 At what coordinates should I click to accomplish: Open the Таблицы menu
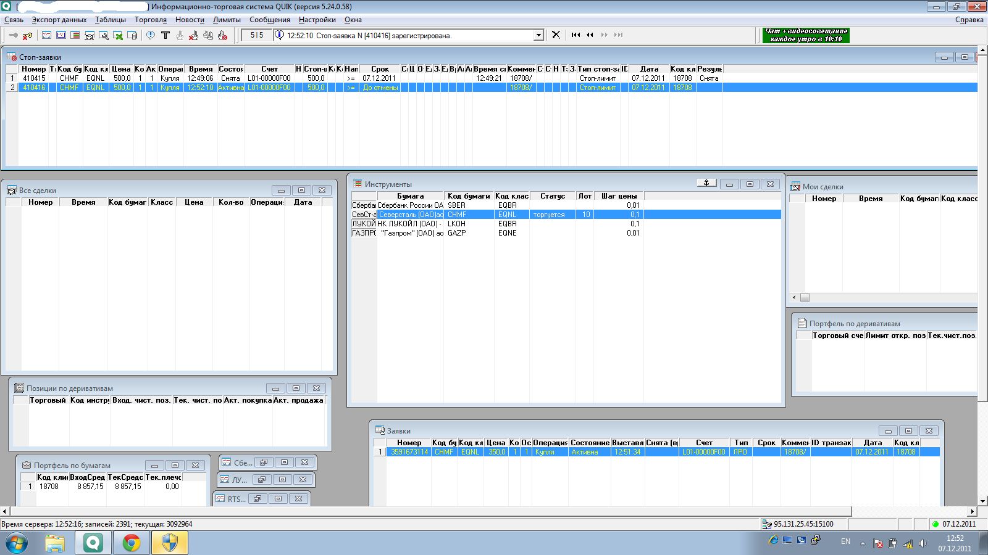tap(111, 20)
